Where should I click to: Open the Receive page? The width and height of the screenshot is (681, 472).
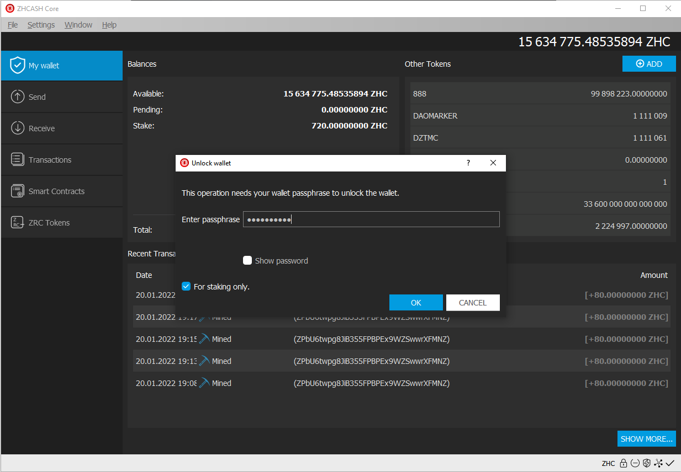61,128
